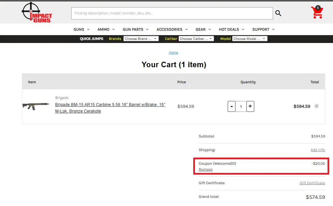Click the $574.59 grand total amount
Viewport: 333px width, 206px height.
click(x=315, y=197)
